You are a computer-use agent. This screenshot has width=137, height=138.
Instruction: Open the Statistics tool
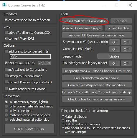pyautogui.click(x=121, y=21)
